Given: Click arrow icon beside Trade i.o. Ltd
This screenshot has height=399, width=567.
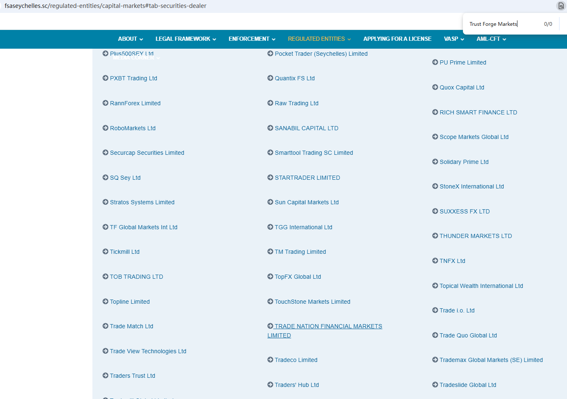Looking at the screenshot, I should (435, 310).
